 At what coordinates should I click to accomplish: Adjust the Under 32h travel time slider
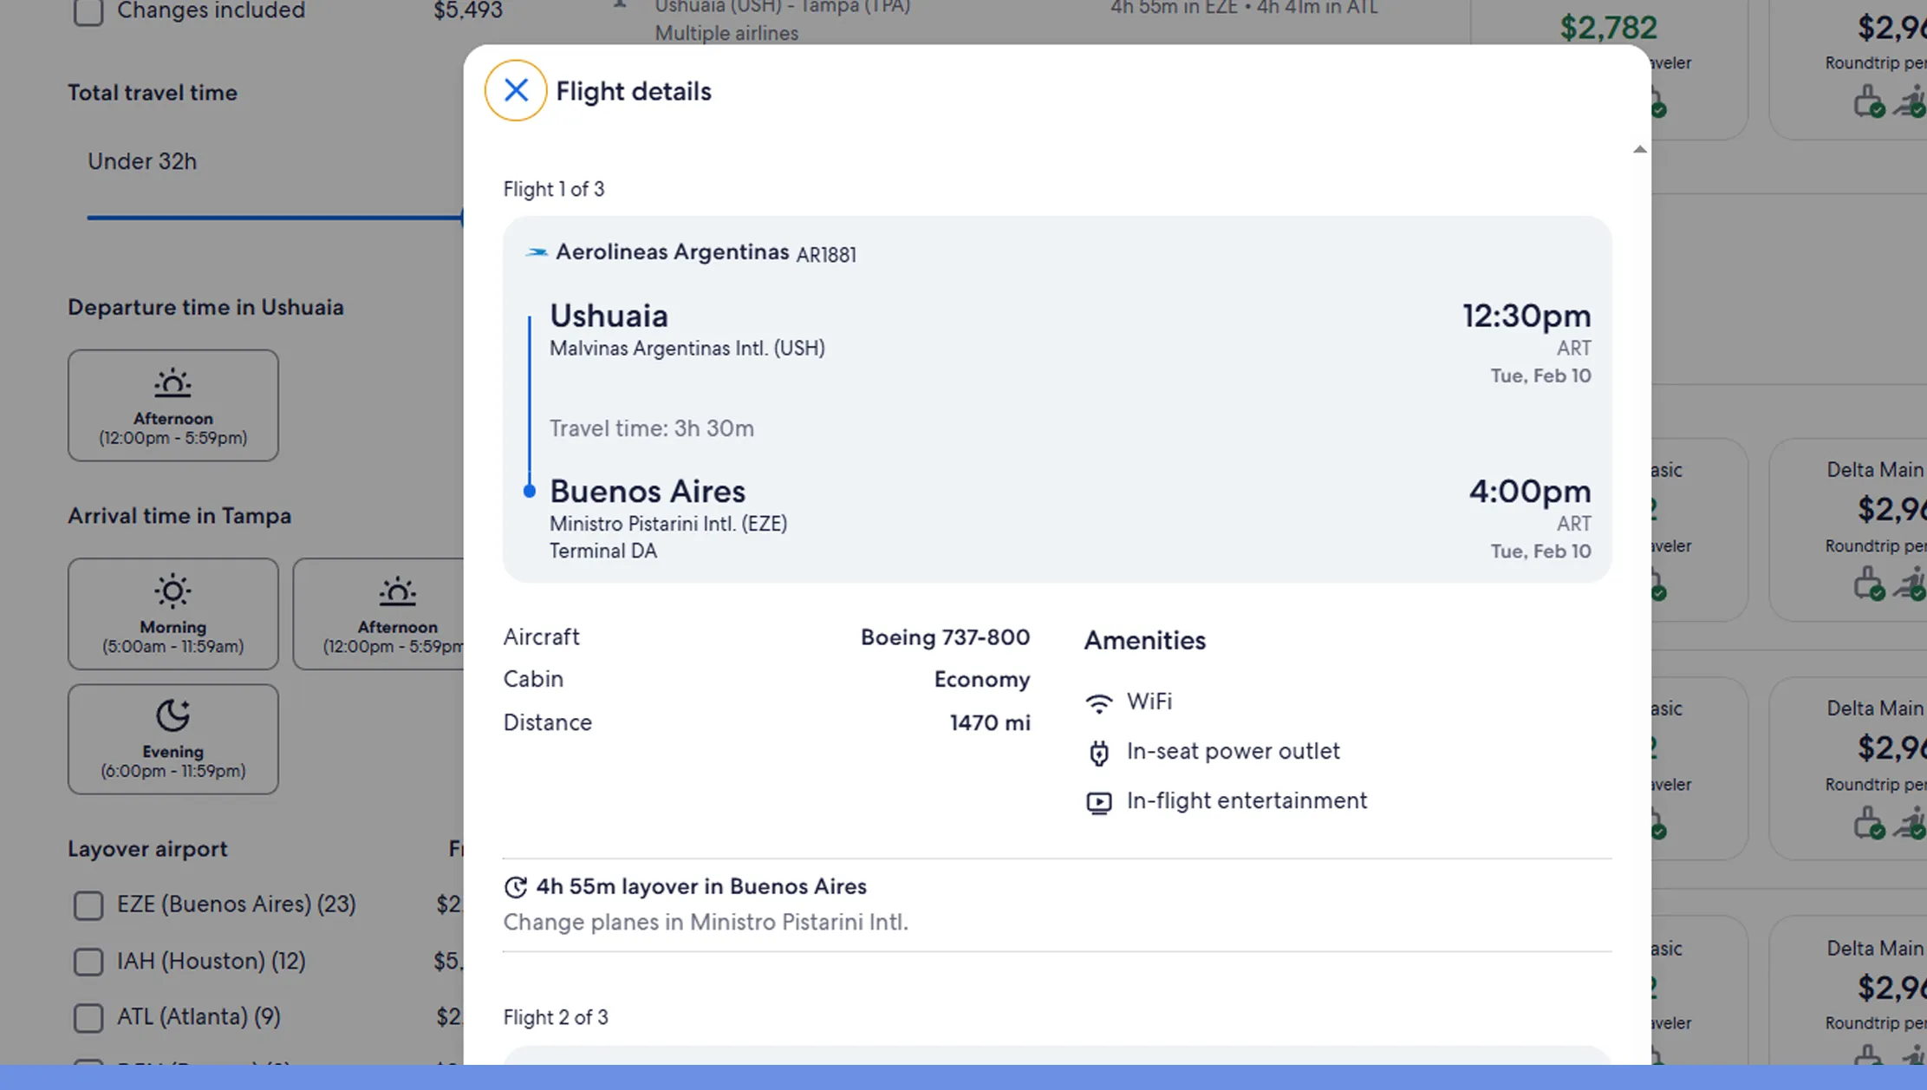coord(462,217)
